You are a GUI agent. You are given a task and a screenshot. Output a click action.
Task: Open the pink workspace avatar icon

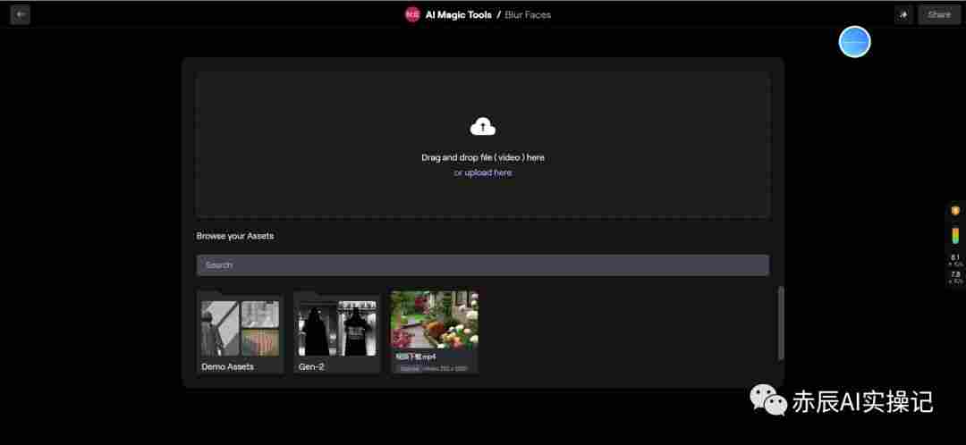[412, 15]
